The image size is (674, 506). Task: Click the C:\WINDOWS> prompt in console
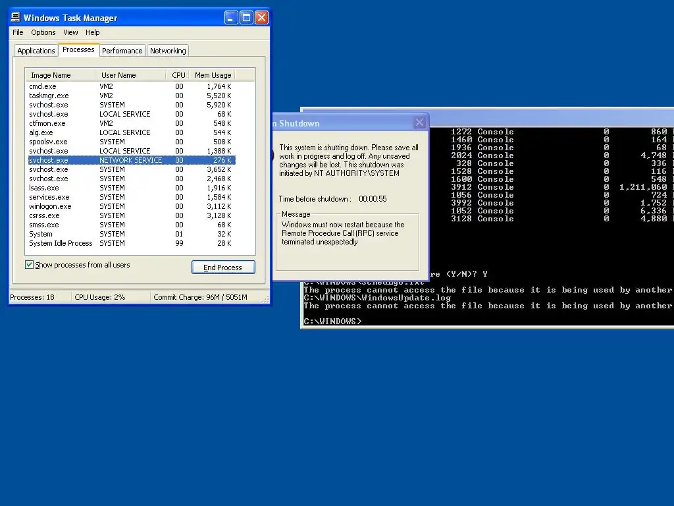[332, 322]
